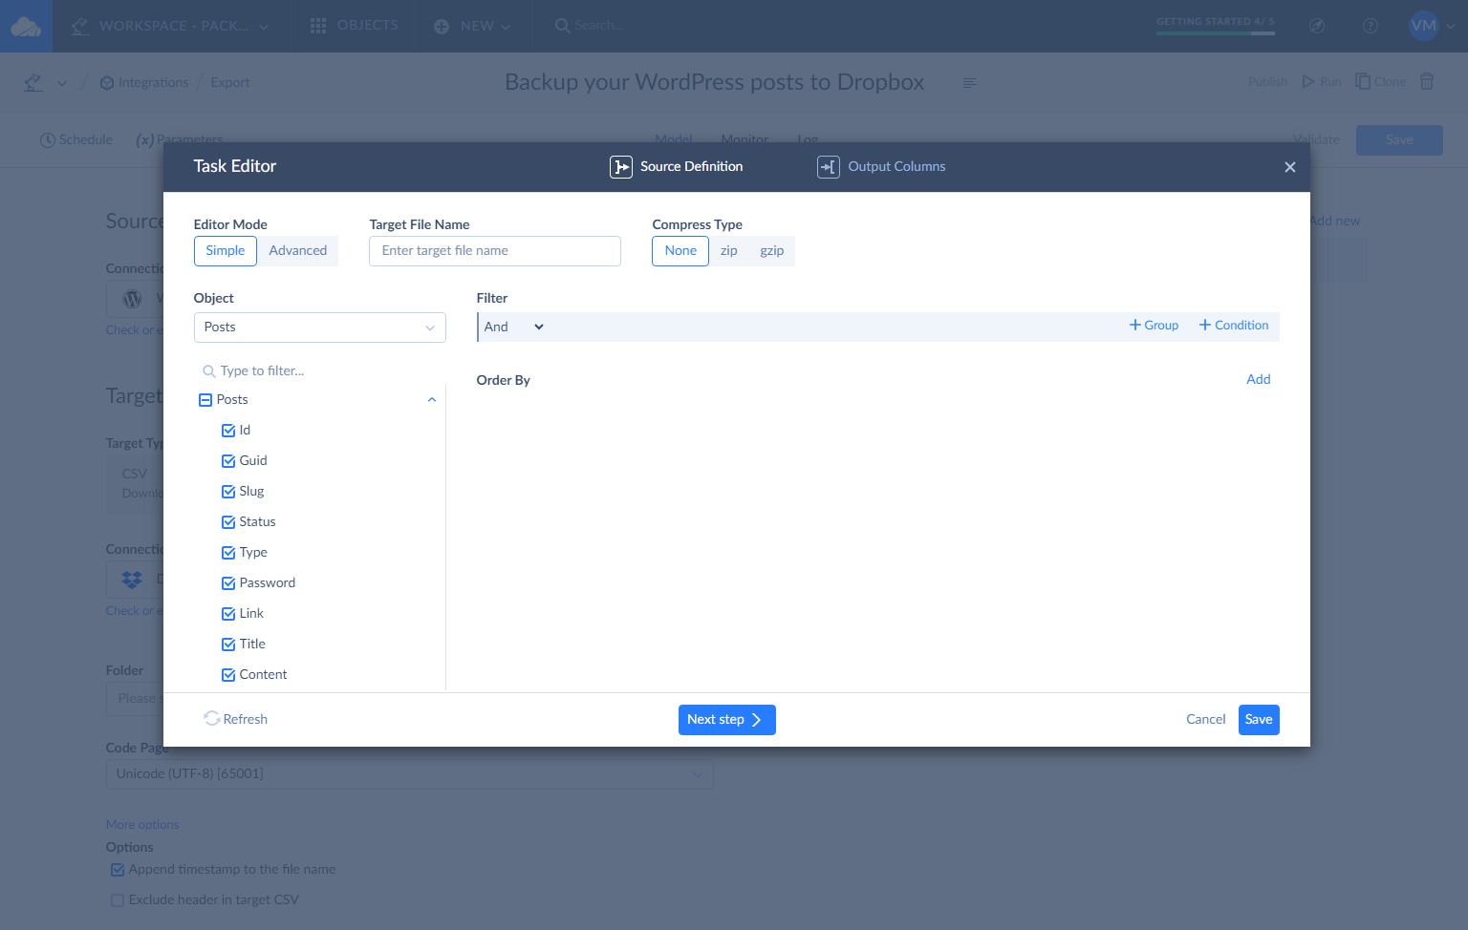Add a new filter Condition
Screen dimensions: 1468x930
click(1233, 325)
